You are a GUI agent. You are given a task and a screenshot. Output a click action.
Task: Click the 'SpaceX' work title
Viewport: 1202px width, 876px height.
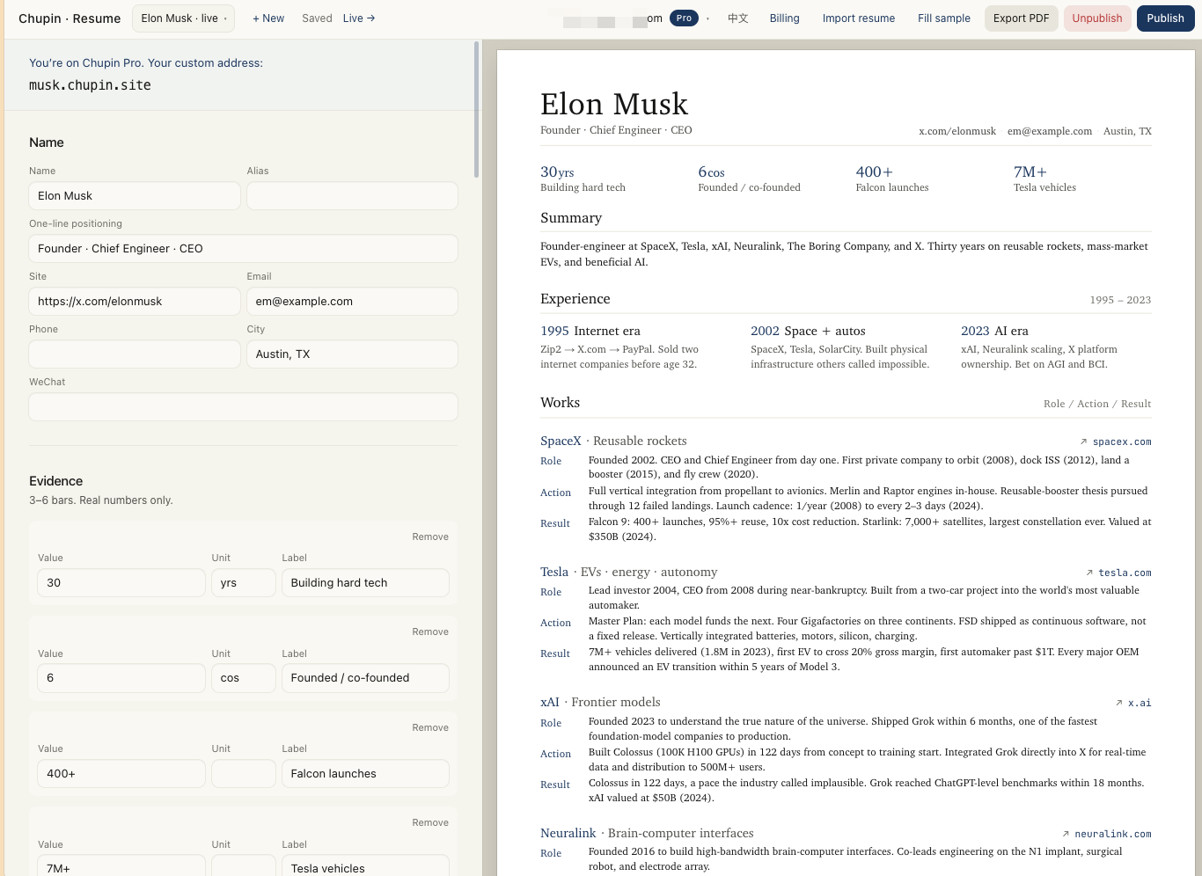(x=561, y=441)
